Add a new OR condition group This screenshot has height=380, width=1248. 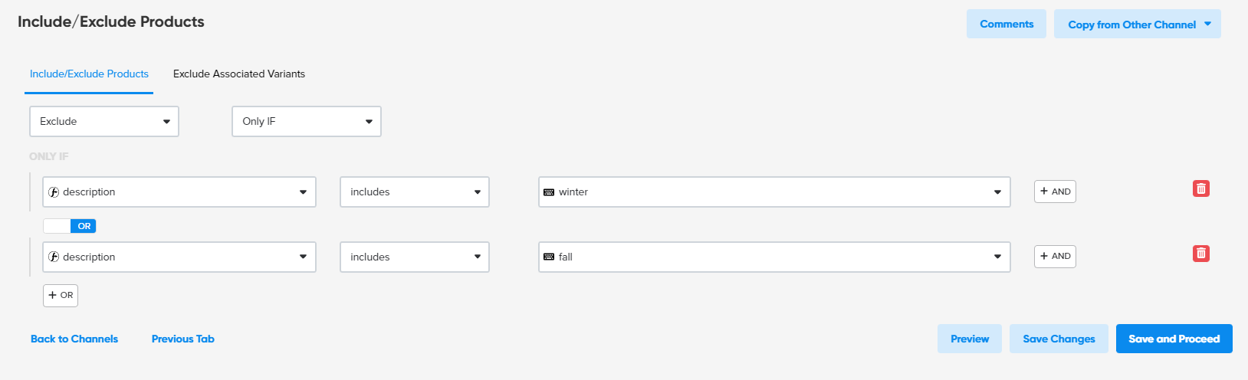tap(61, 295)
